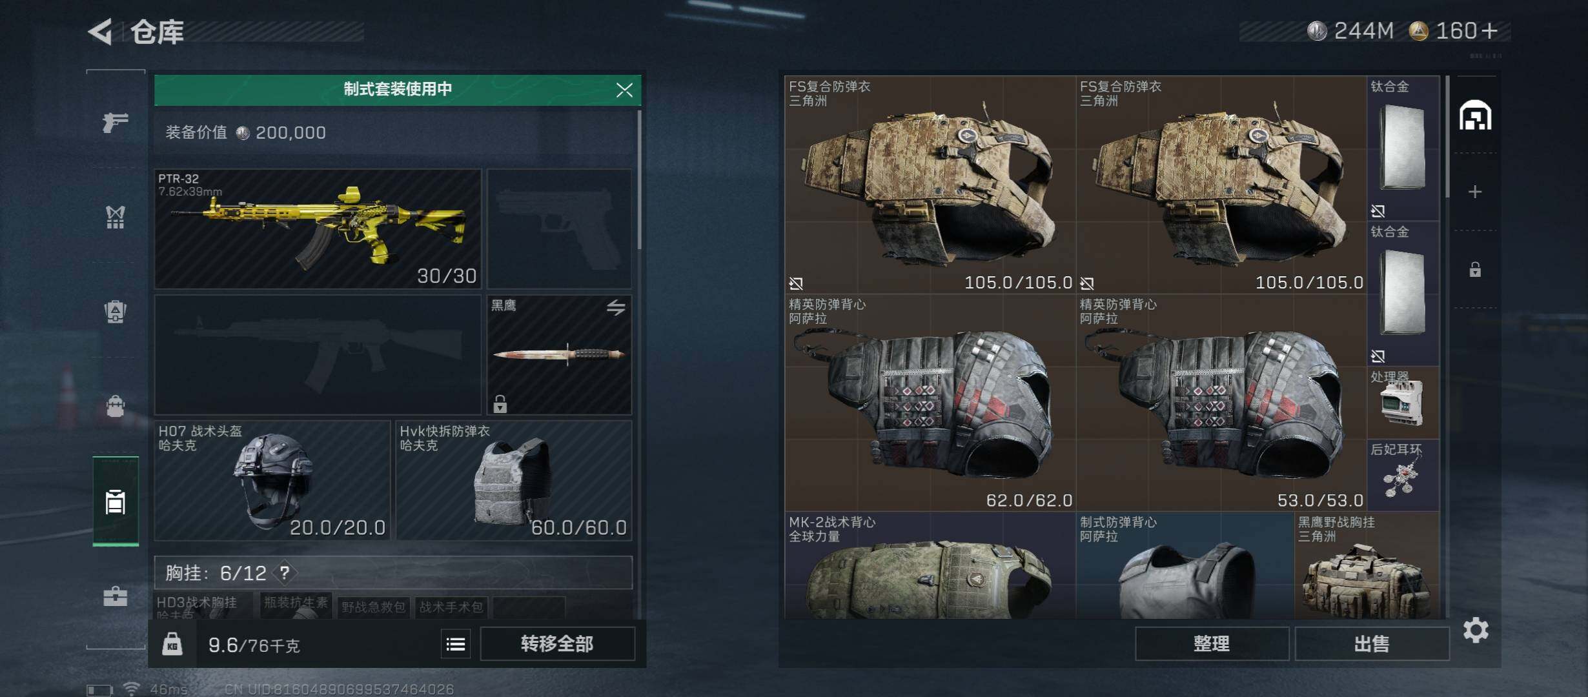Add new stash page with plus icon
The height and width of the screenshot is (697, 1588).
pos(1475,192)
